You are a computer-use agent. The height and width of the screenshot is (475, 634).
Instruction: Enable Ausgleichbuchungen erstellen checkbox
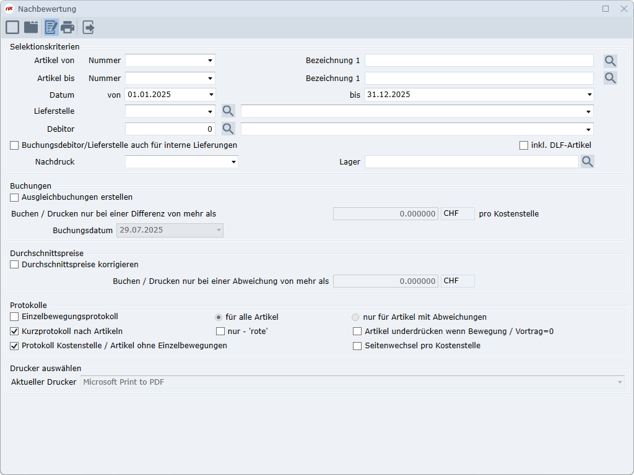[14, 197]
